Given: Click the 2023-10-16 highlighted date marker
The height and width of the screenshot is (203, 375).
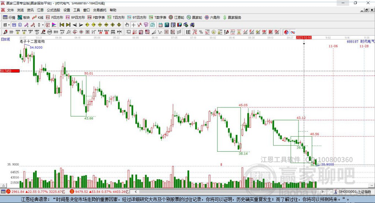Looking at the screenshot, I should point(304,38).
